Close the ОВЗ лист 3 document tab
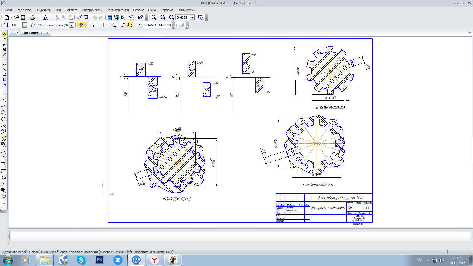 pyautogui.click(x=47, y=33)
